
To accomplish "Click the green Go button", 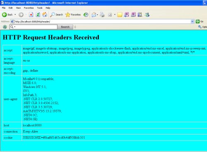I will [x=200, y=21].
